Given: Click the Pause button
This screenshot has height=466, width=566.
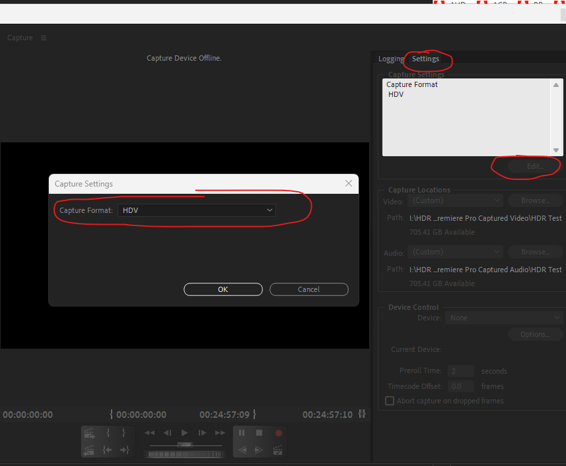Looking at the screenshot, I should 242,433.
